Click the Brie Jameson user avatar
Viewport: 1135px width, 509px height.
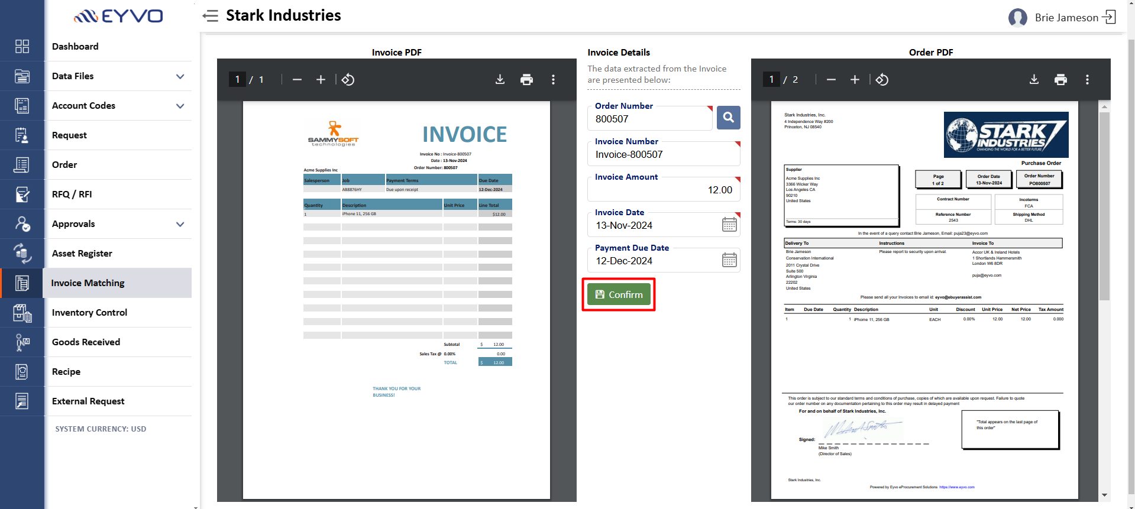coord(1017,18)
